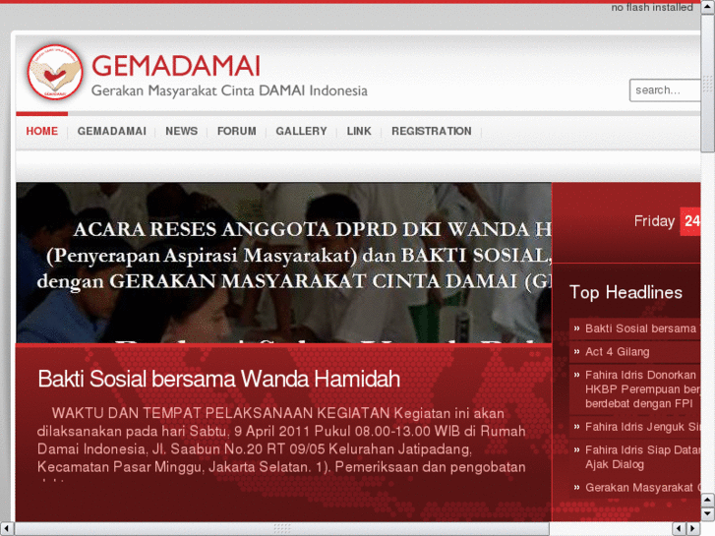
Task: Open the 'Fahira Idris Siap Datang' headline
Action: (642, 457)
